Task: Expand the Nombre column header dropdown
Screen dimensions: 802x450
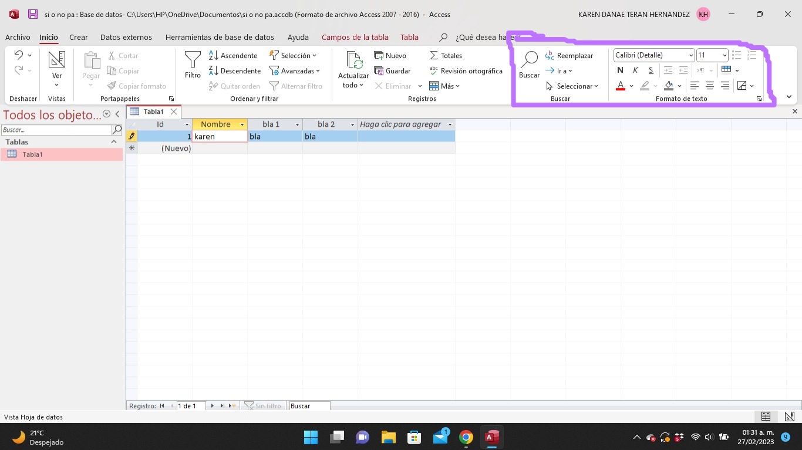Action: click(242, 125)
